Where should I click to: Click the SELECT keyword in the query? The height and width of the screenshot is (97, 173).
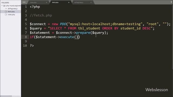pos(56,28)
